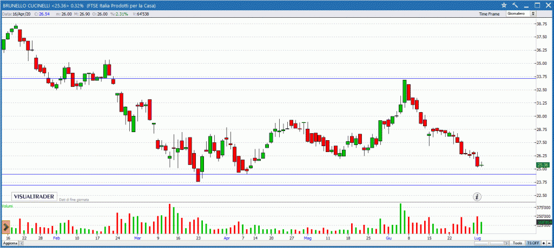Click the 'Lug' date axis label

point(477,238)
